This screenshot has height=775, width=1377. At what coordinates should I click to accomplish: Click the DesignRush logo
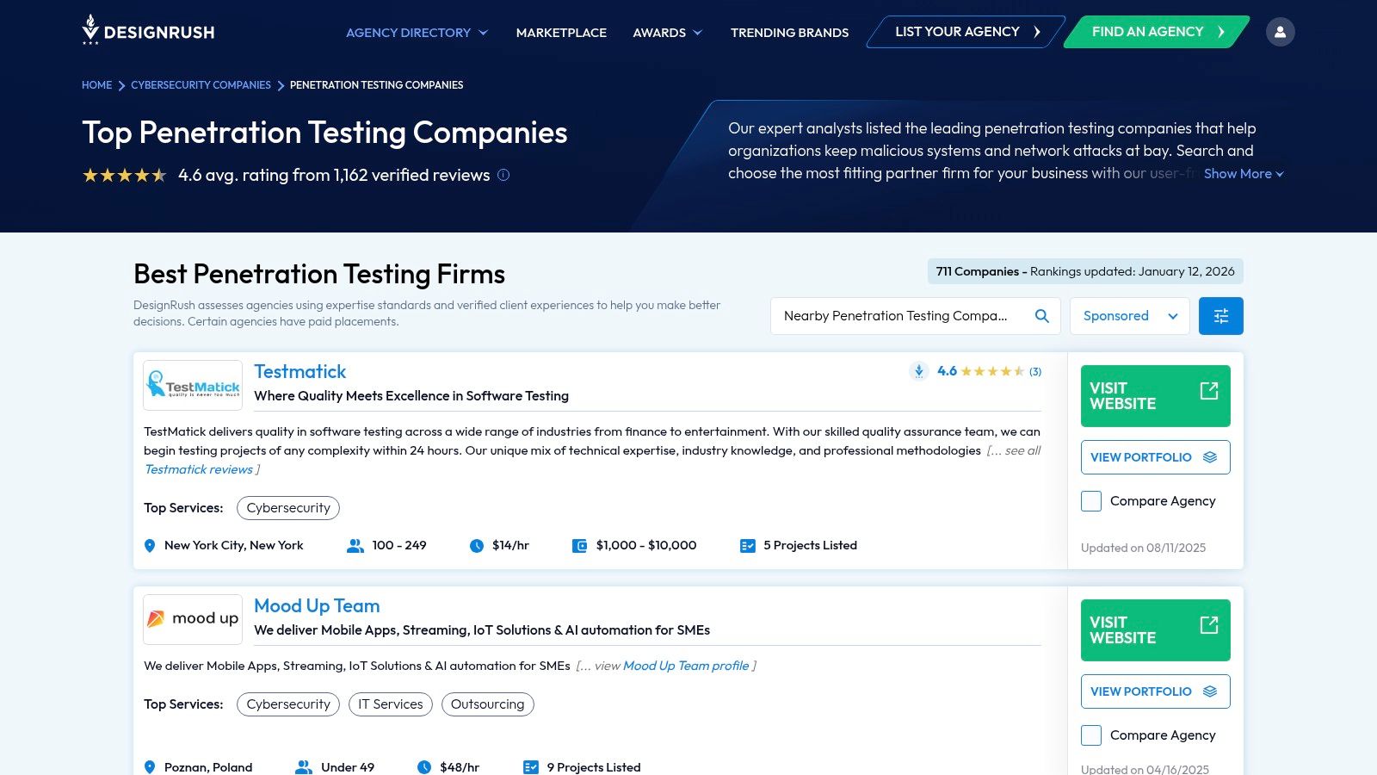(x=148, y=31)
